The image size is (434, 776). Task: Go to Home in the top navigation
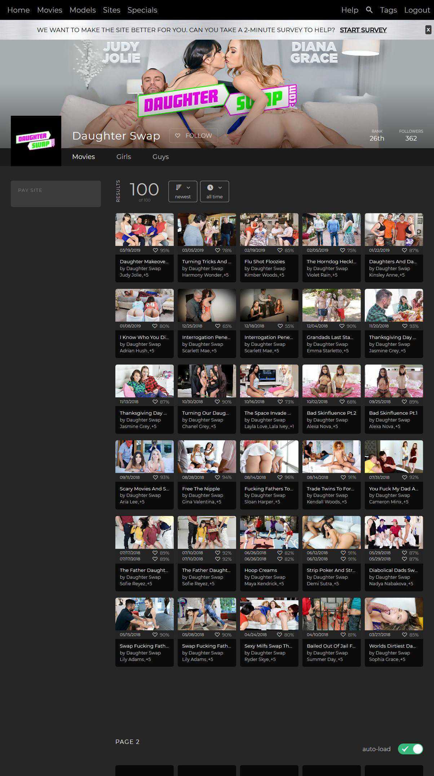point(18,10)
